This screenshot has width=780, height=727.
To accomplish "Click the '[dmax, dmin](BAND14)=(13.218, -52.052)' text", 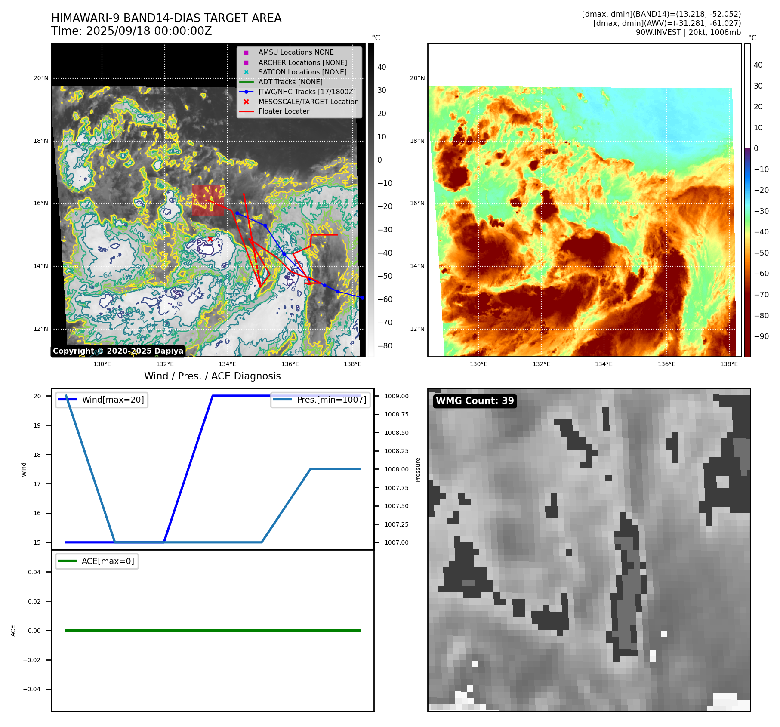I will 661,14.
